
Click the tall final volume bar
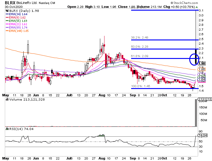coord(196,113)
